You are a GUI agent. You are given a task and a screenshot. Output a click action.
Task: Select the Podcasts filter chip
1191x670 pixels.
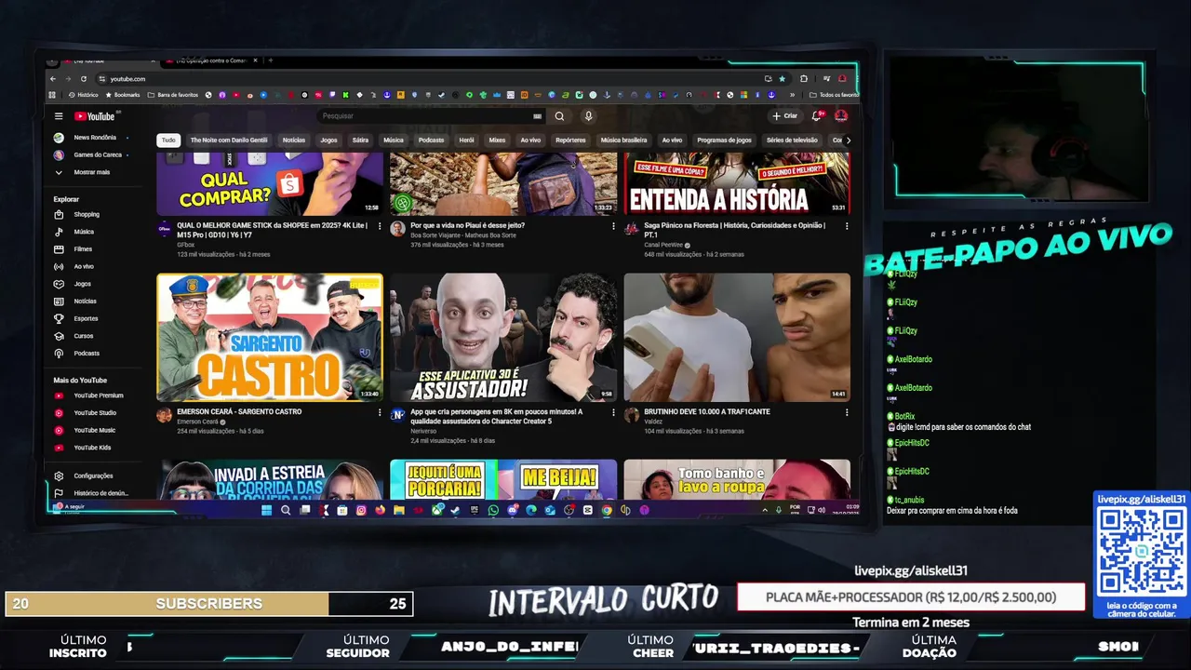432,141
